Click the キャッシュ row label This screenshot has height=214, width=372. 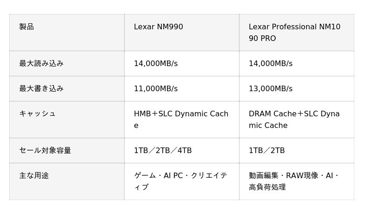click(x=66, y=120)
